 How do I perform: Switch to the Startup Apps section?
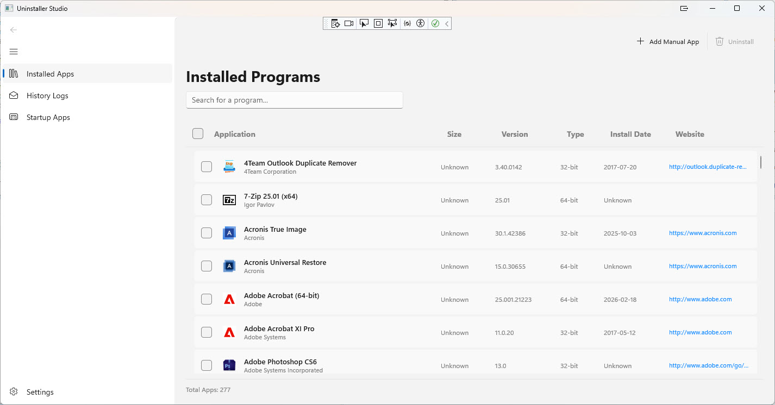pyautogui.click(x=48, y=117)
